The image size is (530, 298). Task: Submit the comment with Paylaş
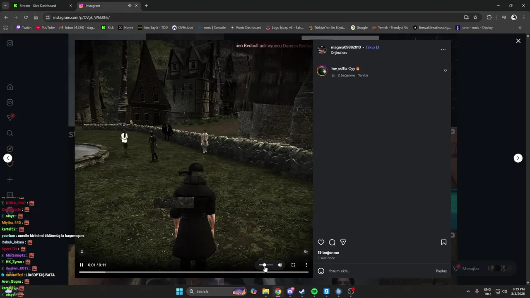[x=441, y=271]
